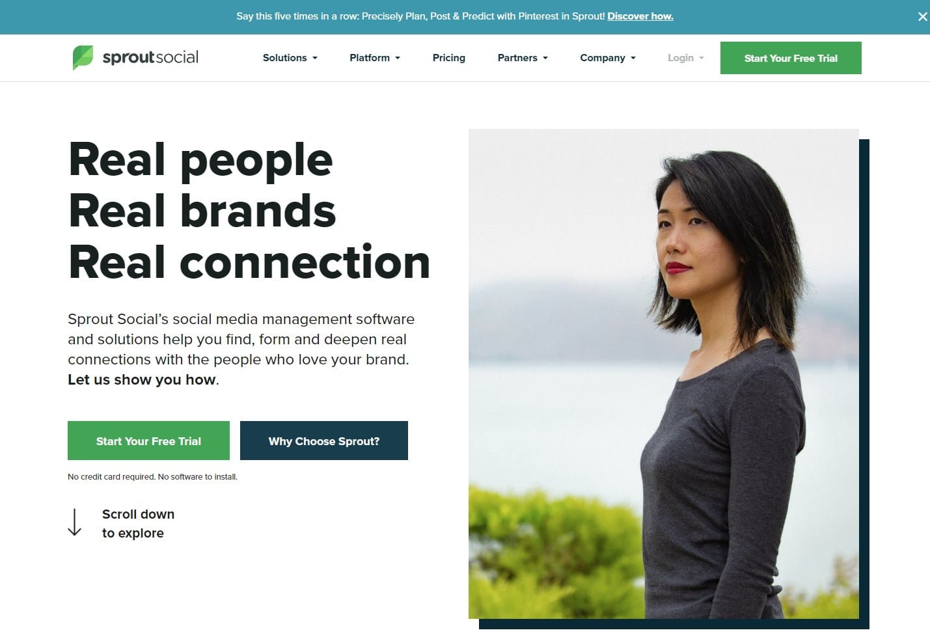The height and width of the screenshot is (641, 930).
Task: Expand the Solutions dropdown arrow
Action: 315,58
